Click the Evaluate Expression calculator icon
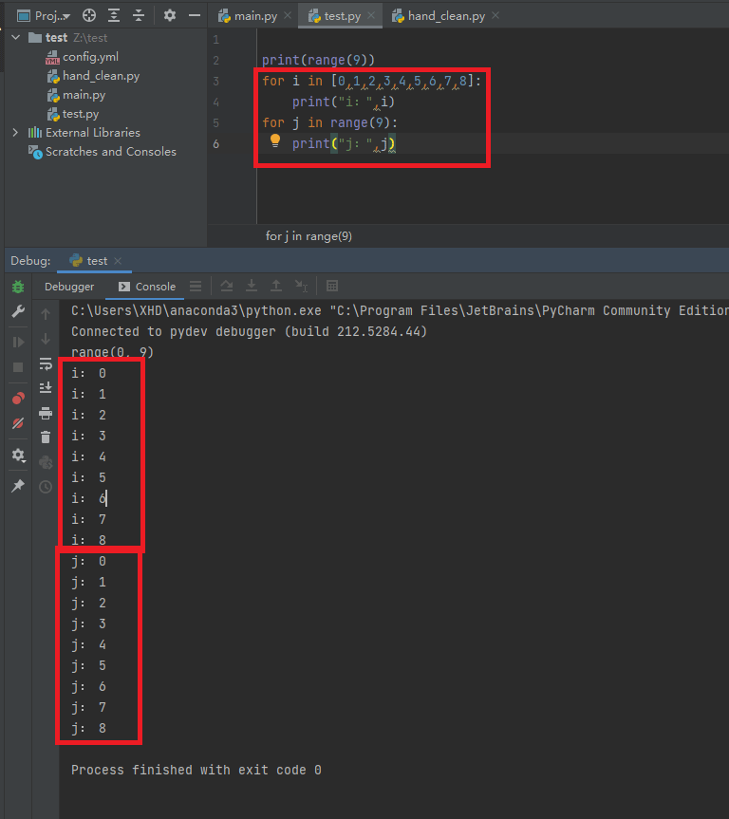729x819 pixels. pos(332,286)
